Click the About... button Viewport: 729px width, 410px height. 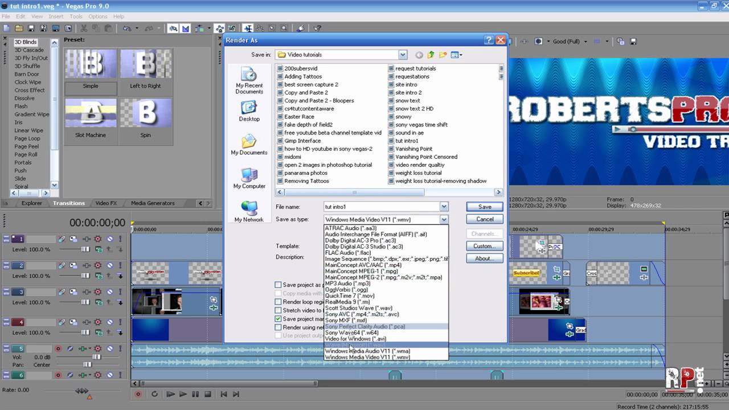point(485,259)
